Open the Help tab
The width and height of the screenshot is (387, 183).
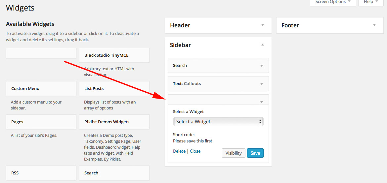(370, 2)
